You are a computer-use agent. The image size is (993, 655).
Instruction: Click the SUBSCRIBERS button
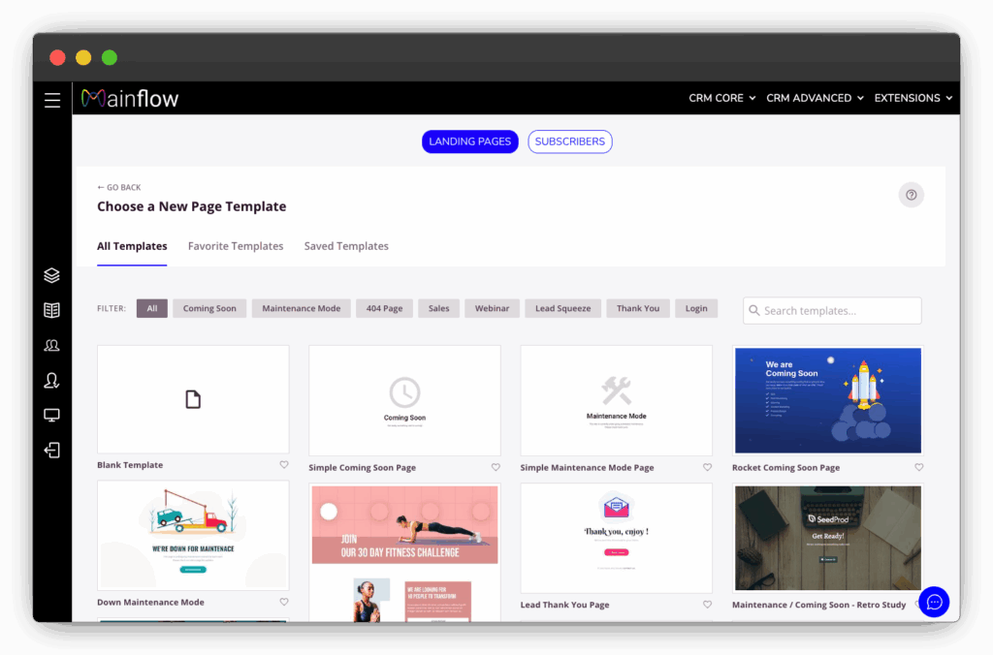click(x=570, y=141)
